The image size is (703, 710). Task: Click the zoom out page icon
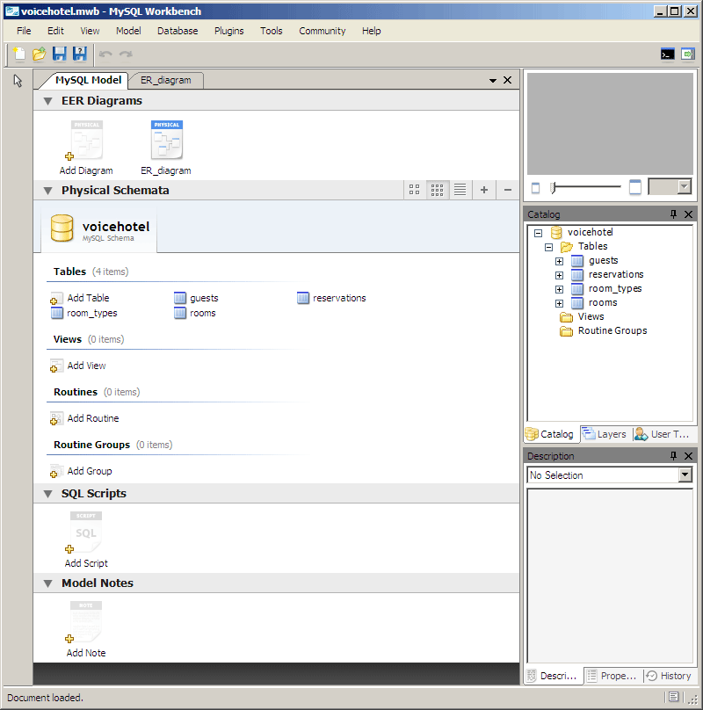point(535,187)
